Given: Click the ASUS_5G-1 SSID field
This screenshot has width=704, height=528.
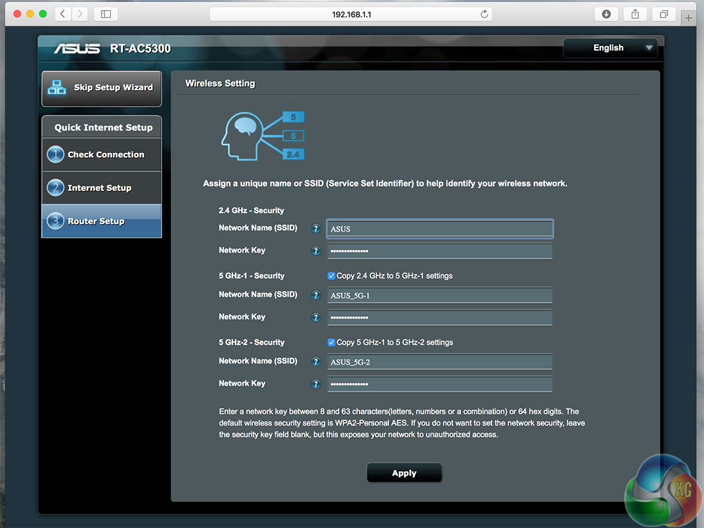Looking at the screenshot, I should point(440,296).
